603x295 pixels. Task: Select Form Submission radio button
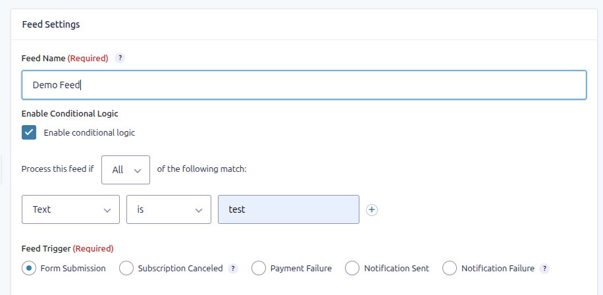tap(29, 268)
